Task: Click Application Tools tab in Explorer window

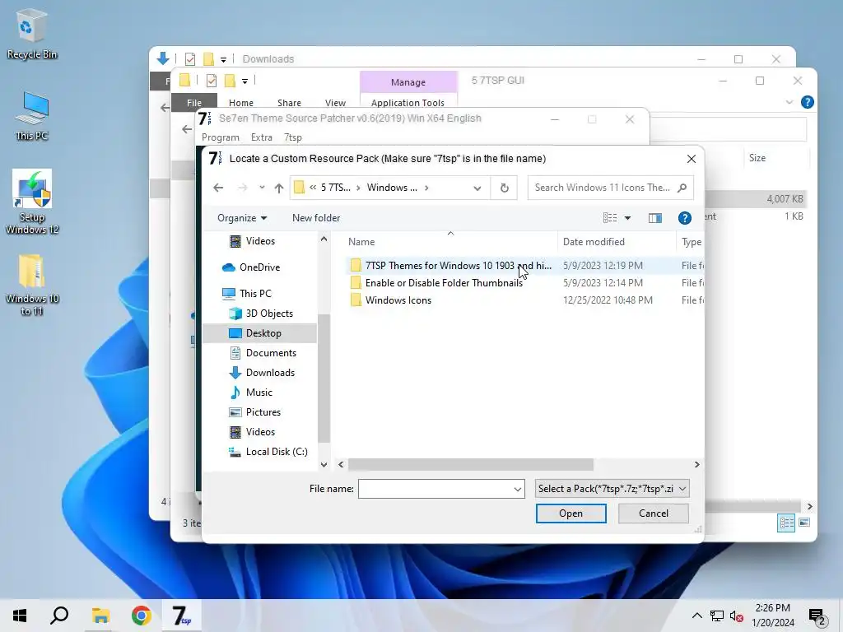Action: [x=408, y=103]
